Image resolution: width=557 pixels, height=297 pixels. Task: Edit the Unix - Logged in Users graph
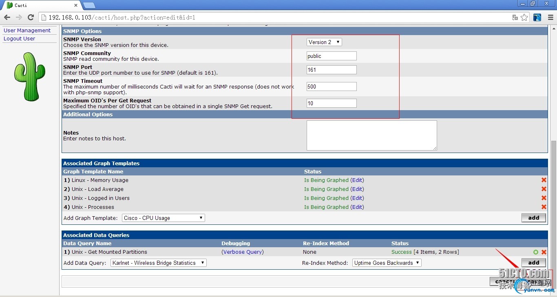pyautogui.click(x=357, y=198)
